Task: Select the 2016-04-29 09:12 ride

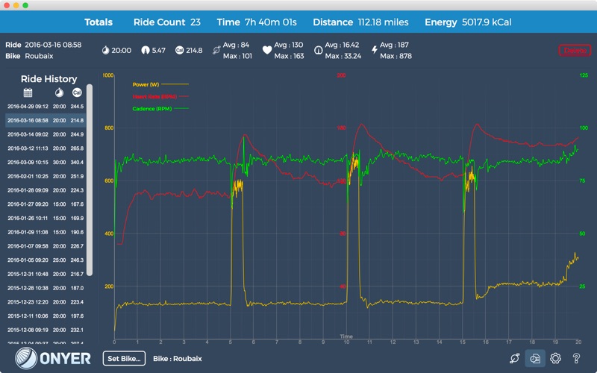Action: tap(46, 107)
